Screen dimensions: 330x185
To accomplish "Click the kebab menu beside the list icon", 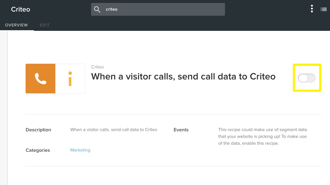I will coord(312,9).
